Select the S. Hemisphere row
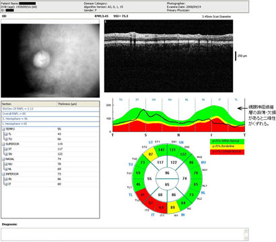 click(x=50, y=119)
